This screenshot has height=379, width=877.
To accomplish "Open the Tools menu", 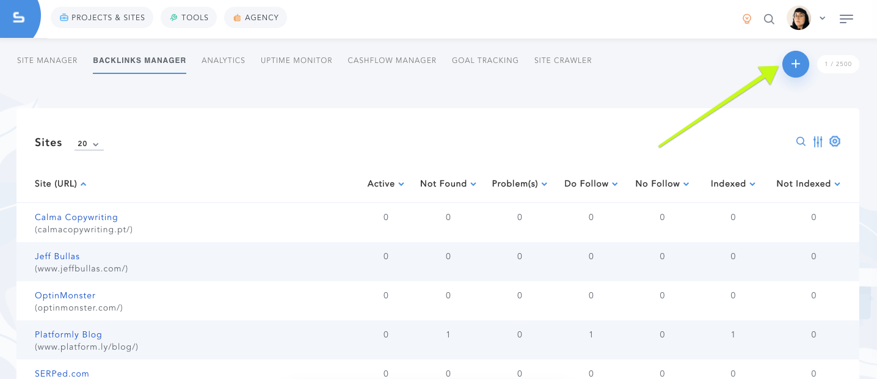I will (x=189, y=18).
